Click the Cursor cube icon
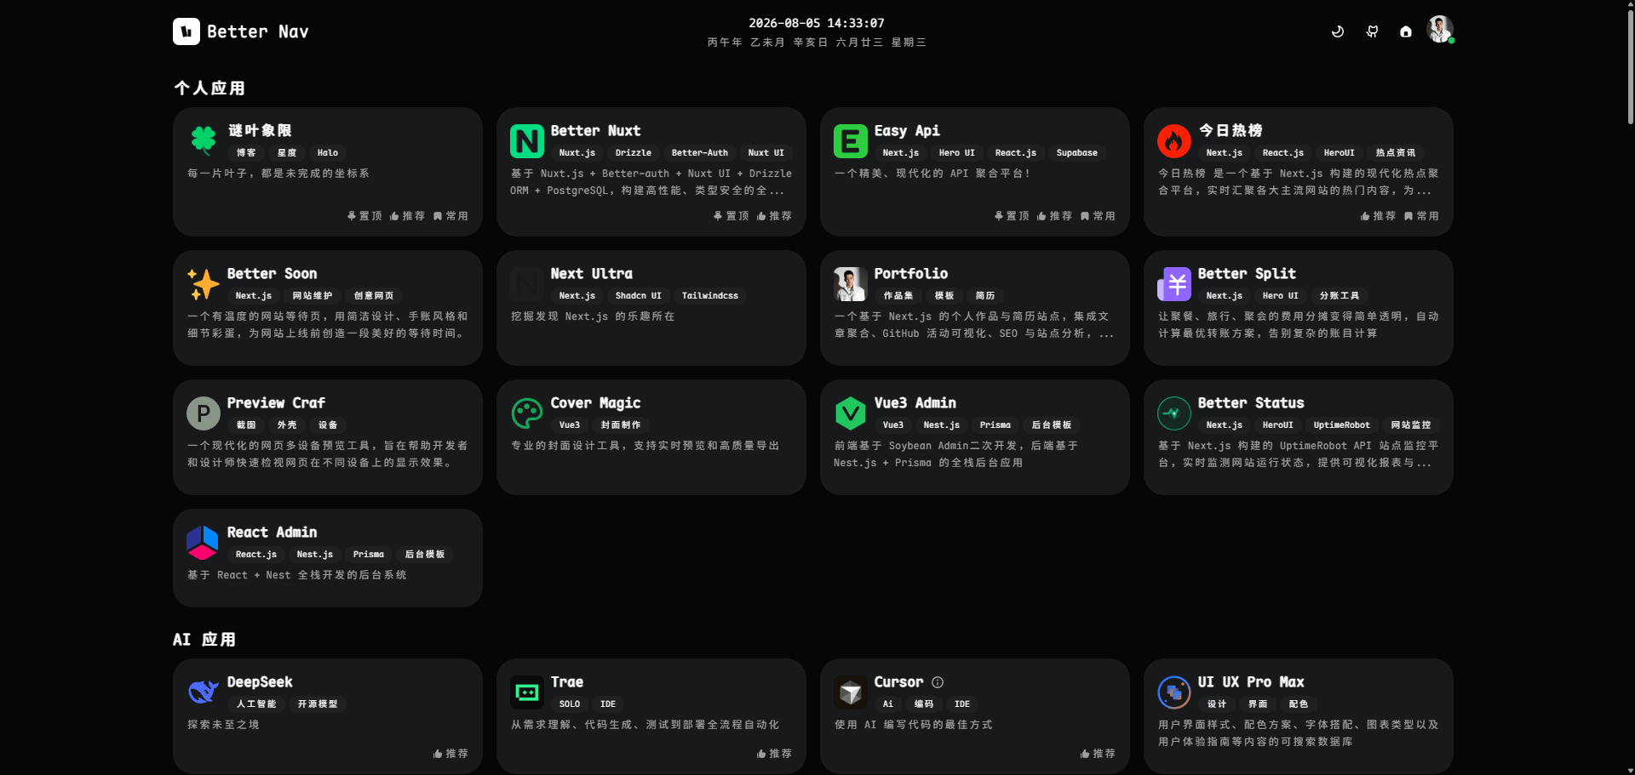Image resolution: width=1635 pixels, height=775 pixels. [851, 692]
